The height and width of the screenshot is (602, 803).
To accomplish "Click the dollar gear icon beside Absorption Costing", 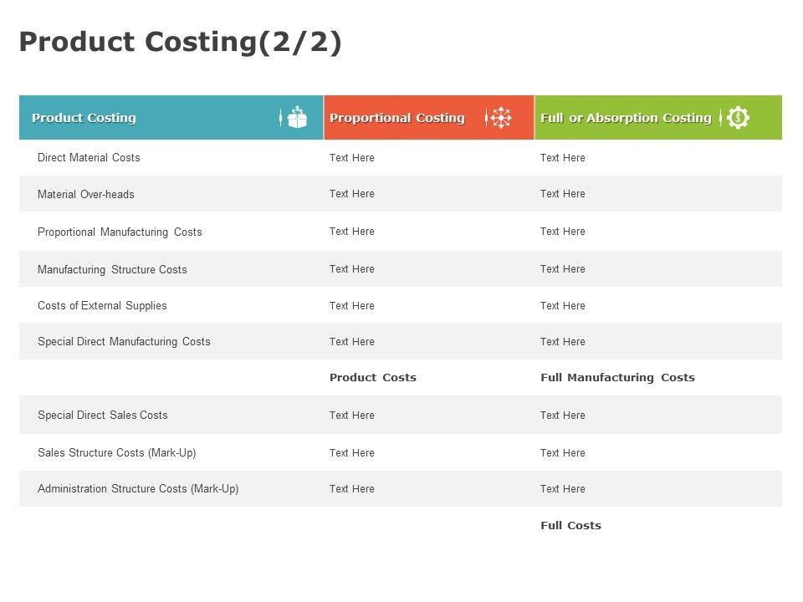I will point(738,117).
